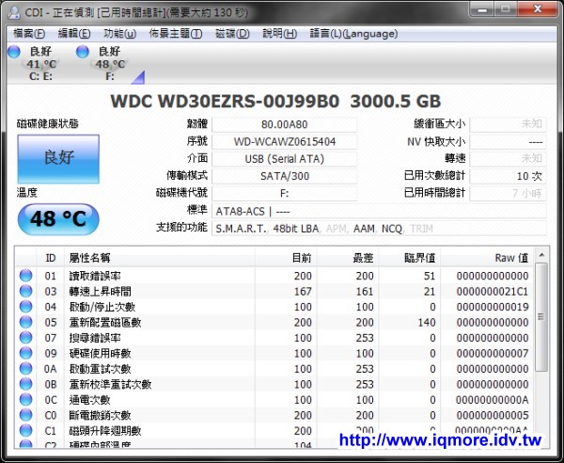This screenshot has height=463, width=564.
Task: Click status orb for 0A 啟動重試次數
Action: pyautogui.click(x=25, y=368)
